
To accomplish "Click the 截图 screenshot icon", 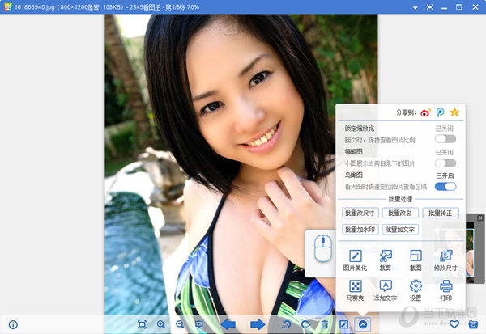I will coord(416,260).
